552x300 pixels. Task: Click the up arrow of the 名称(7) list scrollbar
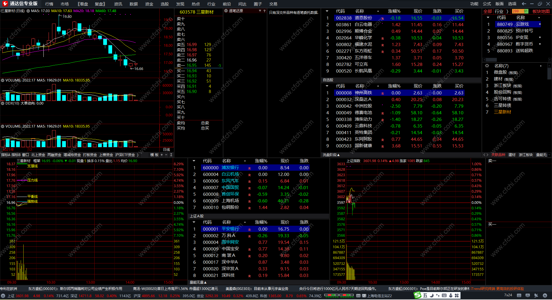pyautogui.click(x=549, y=66)
